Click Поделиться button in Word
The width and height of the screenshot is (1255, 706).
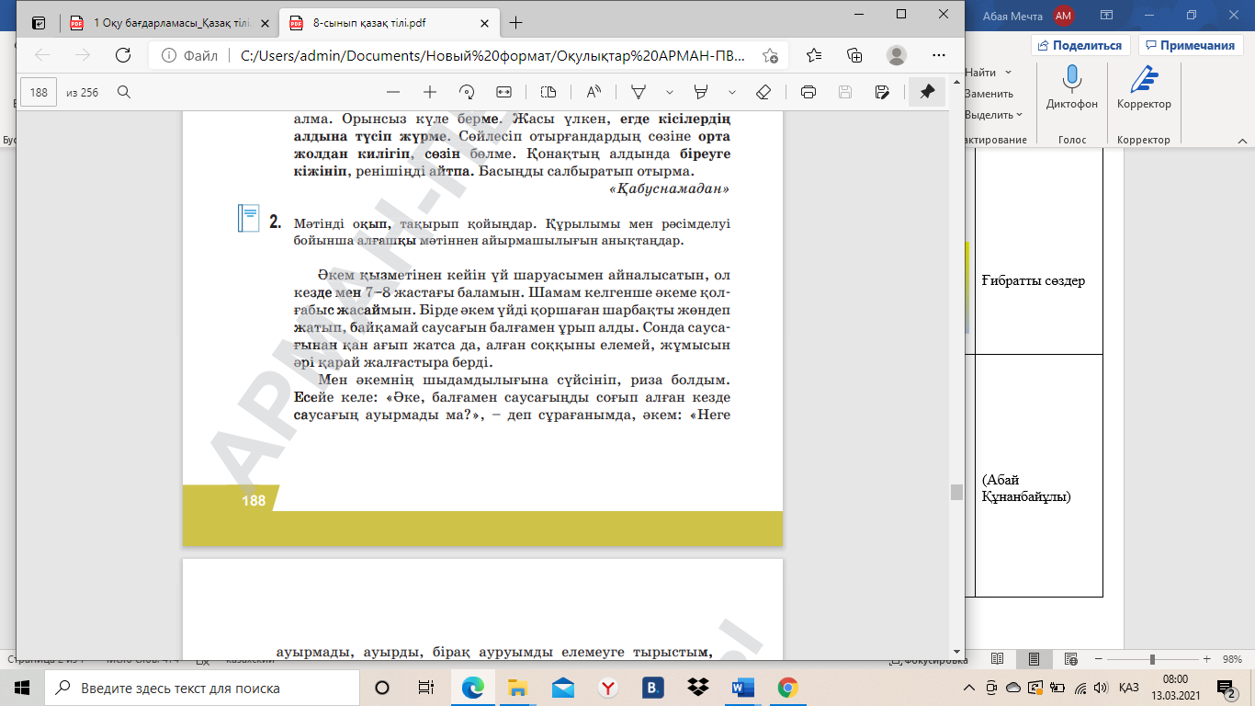pyautogui.click(x=1080, y=45)
